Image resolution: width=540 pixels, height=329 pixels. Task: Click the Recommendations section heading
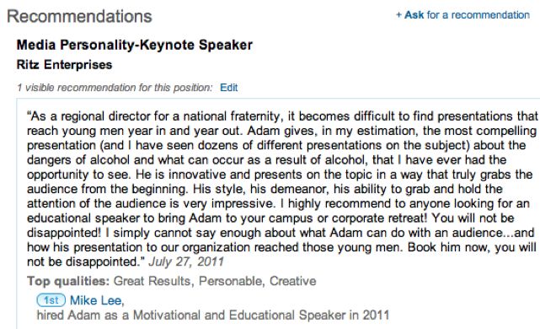click(79, 16)
